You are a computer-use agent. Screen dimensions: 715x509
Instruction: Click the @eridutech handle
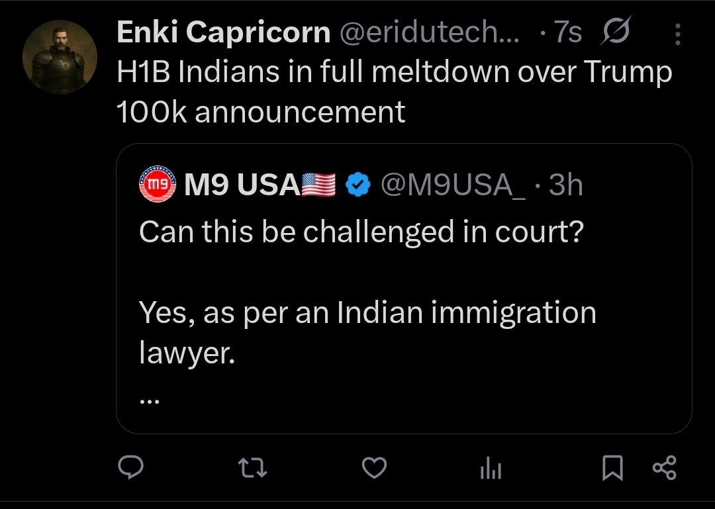(429, 33)
